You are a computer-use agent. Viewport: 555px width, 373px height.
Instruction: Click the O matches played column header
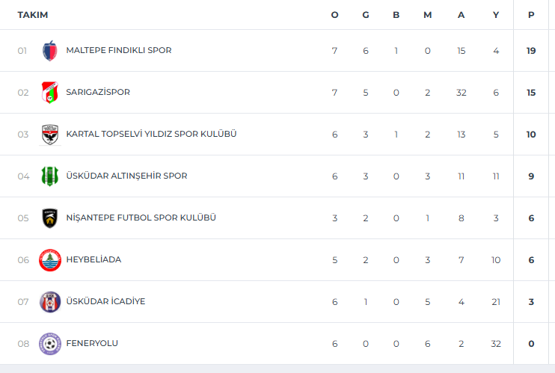(334, 15)
